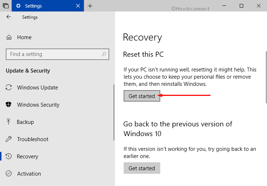Click the tab set aside icon
Viewport: 267px width, 186px height.
[x=6, y=6]
